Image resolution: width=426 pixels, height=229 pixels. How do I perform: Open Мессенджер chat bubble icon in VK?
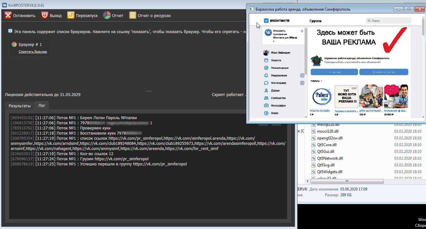[x=266, y=83]
